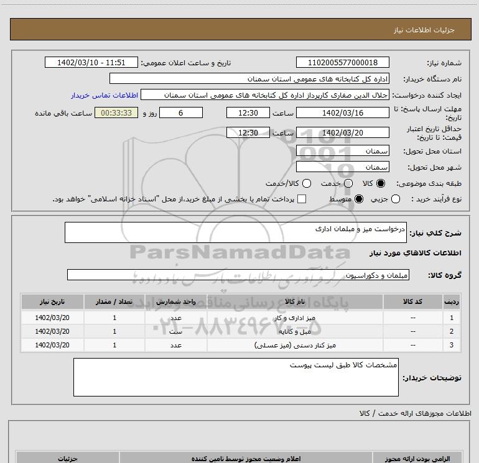Click the میز کنار دستی (میز عسلی) item name
This screenshot has width=479, height=463.
(x=295, y=345)
